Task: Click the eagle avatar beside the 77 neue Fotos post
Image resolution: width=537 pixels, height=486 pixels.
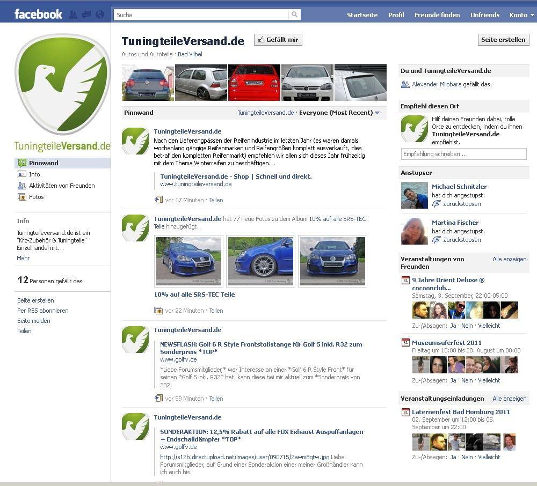Action: [135, 228]
